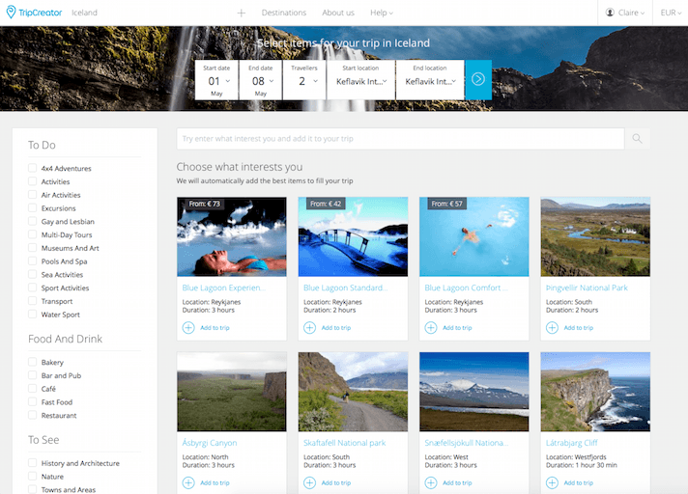688x494 pixels.
Task: Open About us in the navigation
Action: pyautogui.click(x=338, y=13)
